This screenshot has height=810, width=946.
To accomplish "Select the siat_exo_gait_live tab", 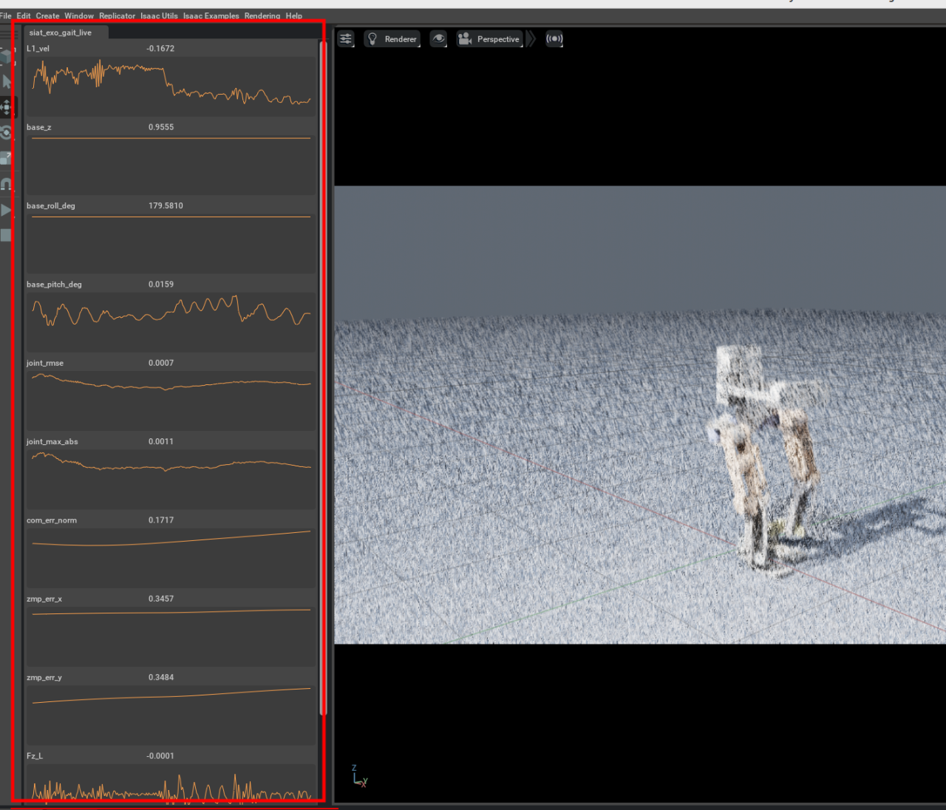I will pyautogui.click(x=61, y=33).
